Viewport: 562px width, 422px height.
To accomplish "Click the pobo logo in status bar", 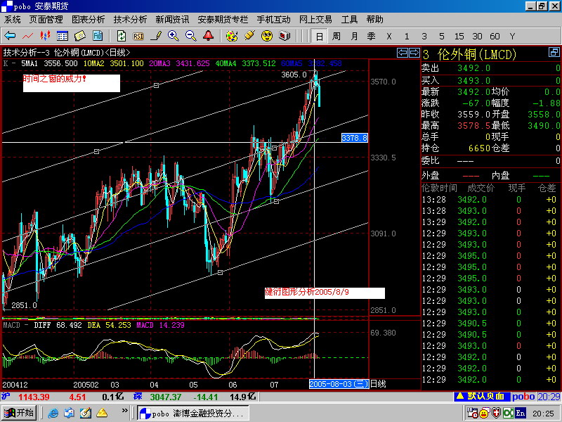I will [x=523, y=397].
